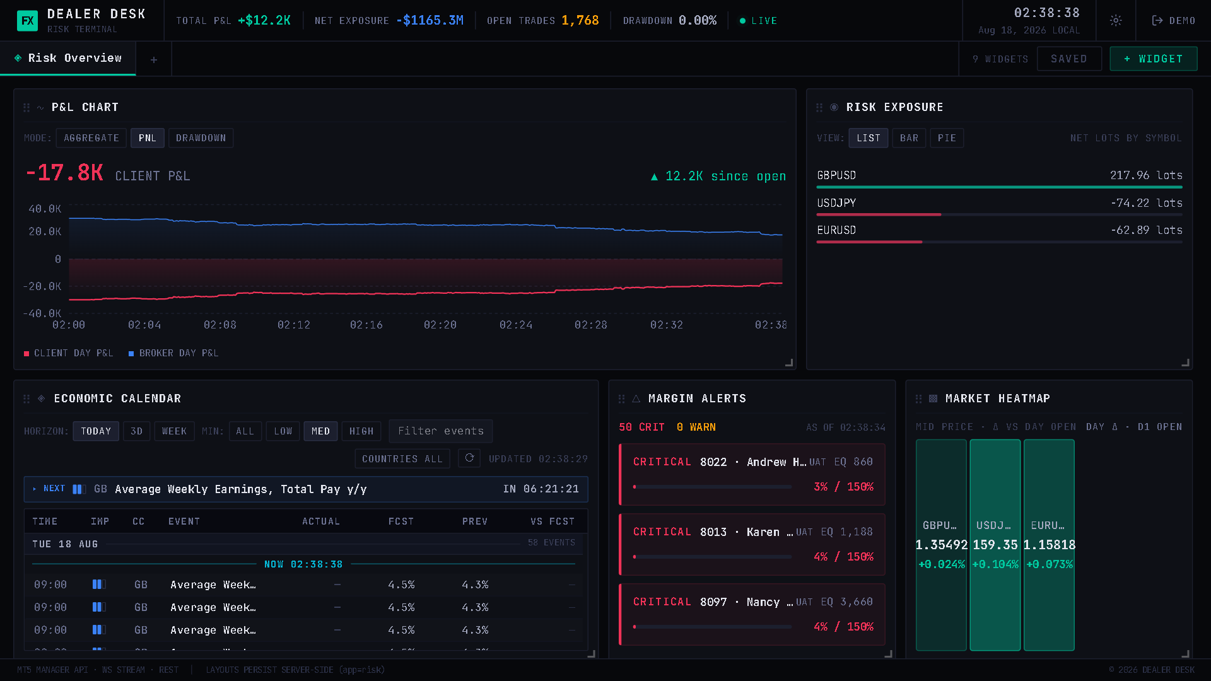Screen dimensions: 1211x681
Task: Set Risk Exposure view to PIE
Action: click(947, 138)
